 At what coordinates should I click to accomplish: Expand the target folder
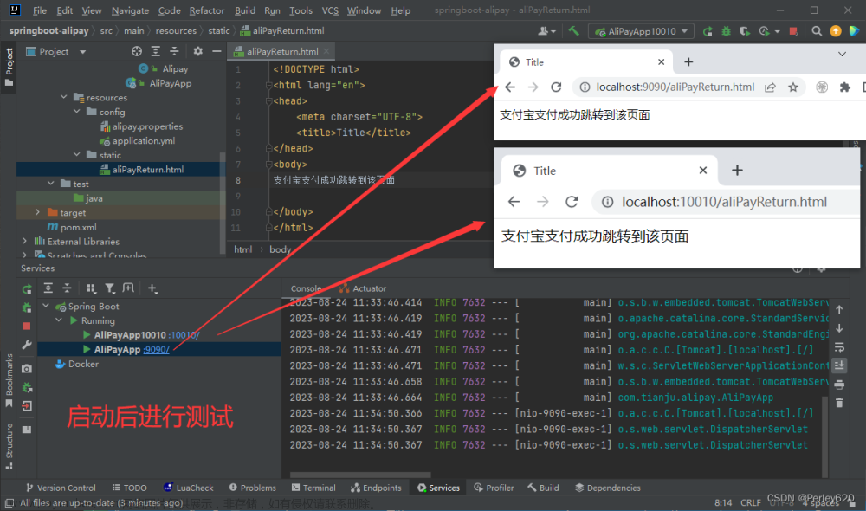(x=37, y=212)
